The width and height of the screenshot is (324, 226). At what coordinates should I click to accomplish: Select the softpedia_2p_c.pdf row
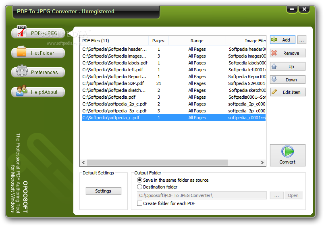pos(174,104)
